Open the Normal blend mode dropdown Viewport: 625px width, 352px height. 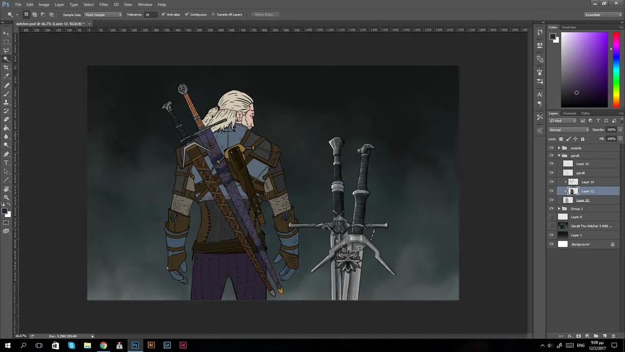point(569,130)
